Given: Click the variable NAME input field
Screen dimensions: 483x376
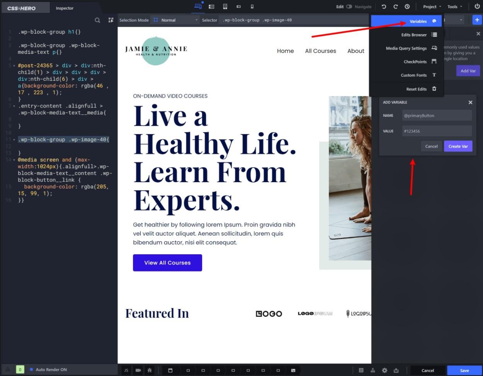Looking at the screenshot, I should point(437,116).
